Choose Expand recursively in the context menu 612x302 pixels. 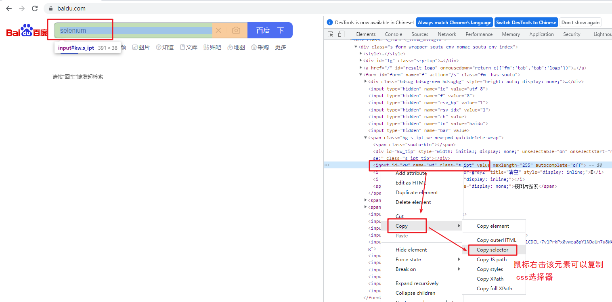coord(417,283)
